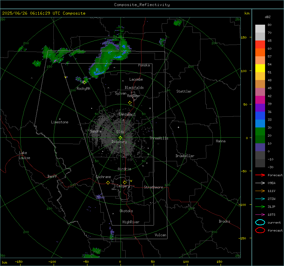Select the Lake Louise label

pos(24,155)
